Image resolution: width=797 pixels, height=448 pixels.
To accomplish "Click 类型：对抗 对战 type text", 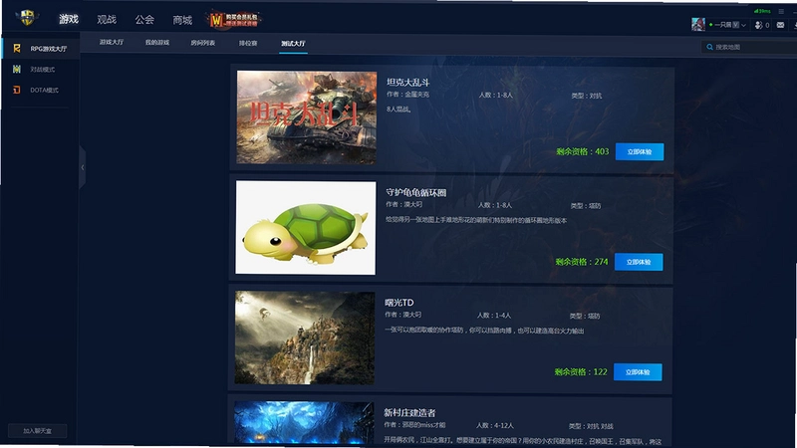I will point(591,426).
